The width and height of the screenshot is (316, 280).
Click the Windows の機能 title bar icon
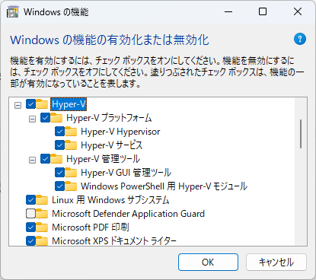(x=12, y=12)
